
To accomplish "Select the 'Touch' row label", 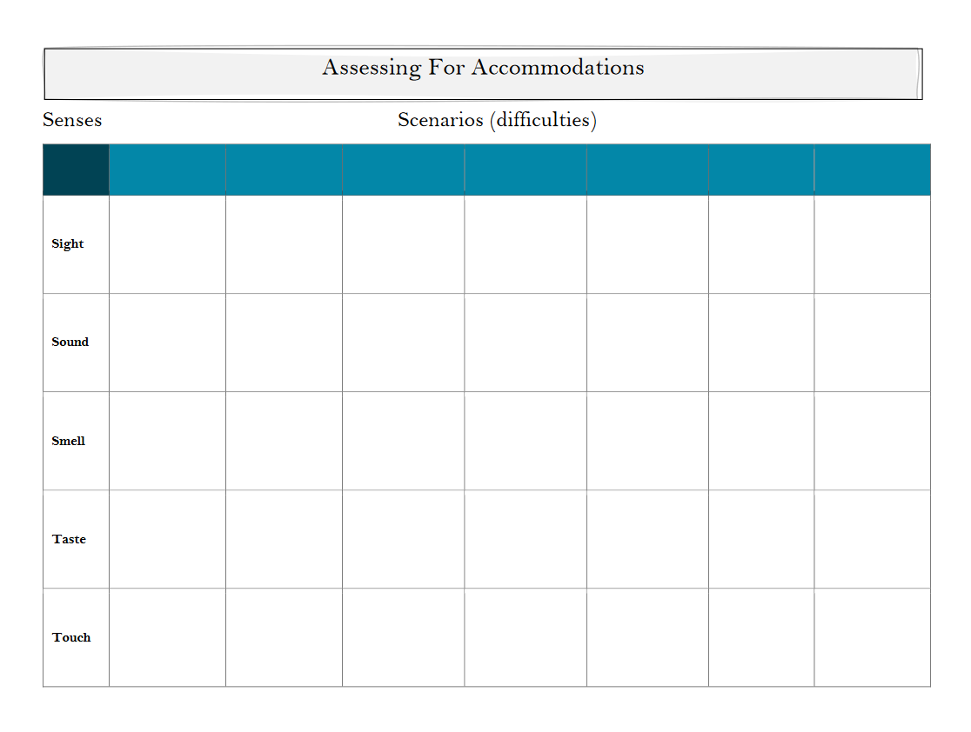I will tap(71, 637).
